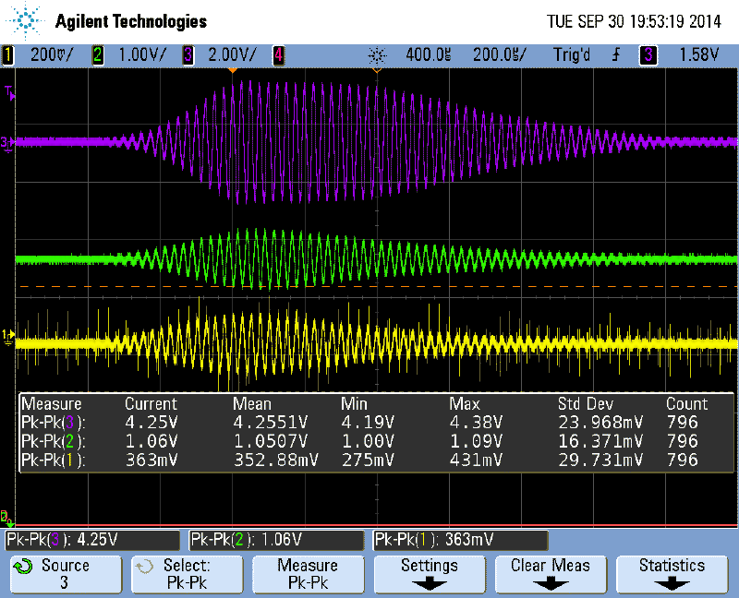Viewport: 739px width, 598px height.
Task: Toggle measurement Source to another channel
Action: point(65,574)
